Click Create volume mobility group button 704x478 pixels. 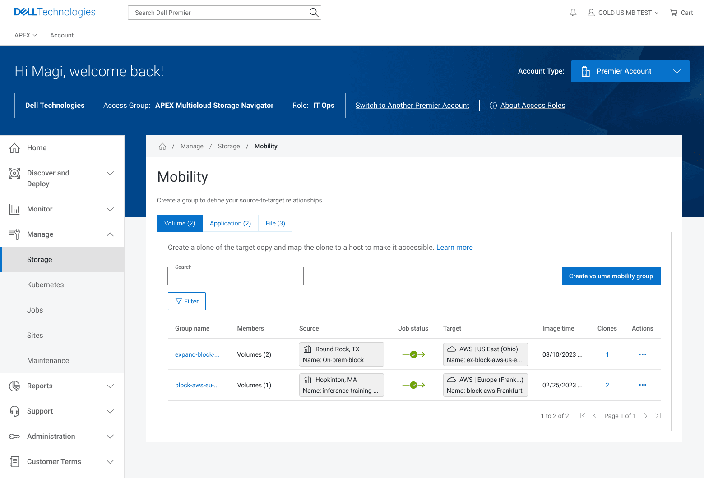pyautogui.click(x=611, y=276)
